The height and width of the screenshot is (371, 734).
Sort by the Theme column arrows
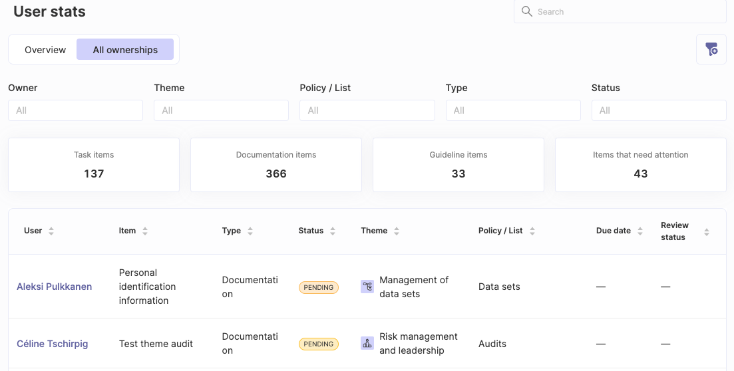pos(397,231)
